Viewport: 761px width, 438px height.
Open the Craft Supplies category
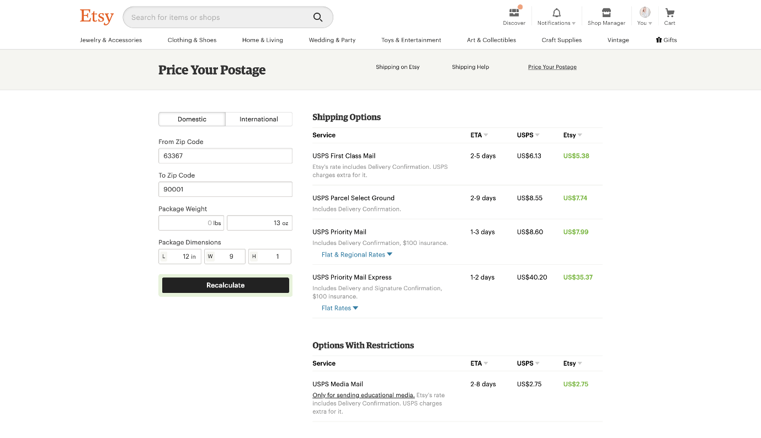(561, 40)
